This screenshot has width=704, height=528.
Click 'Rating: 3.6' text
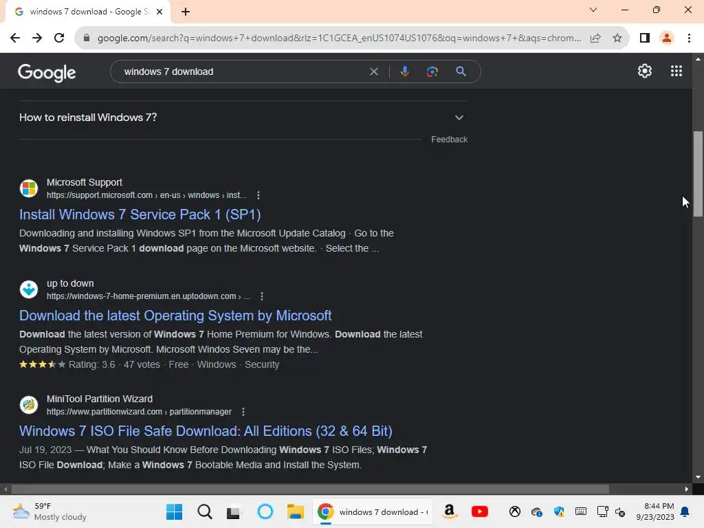[91, 364]
